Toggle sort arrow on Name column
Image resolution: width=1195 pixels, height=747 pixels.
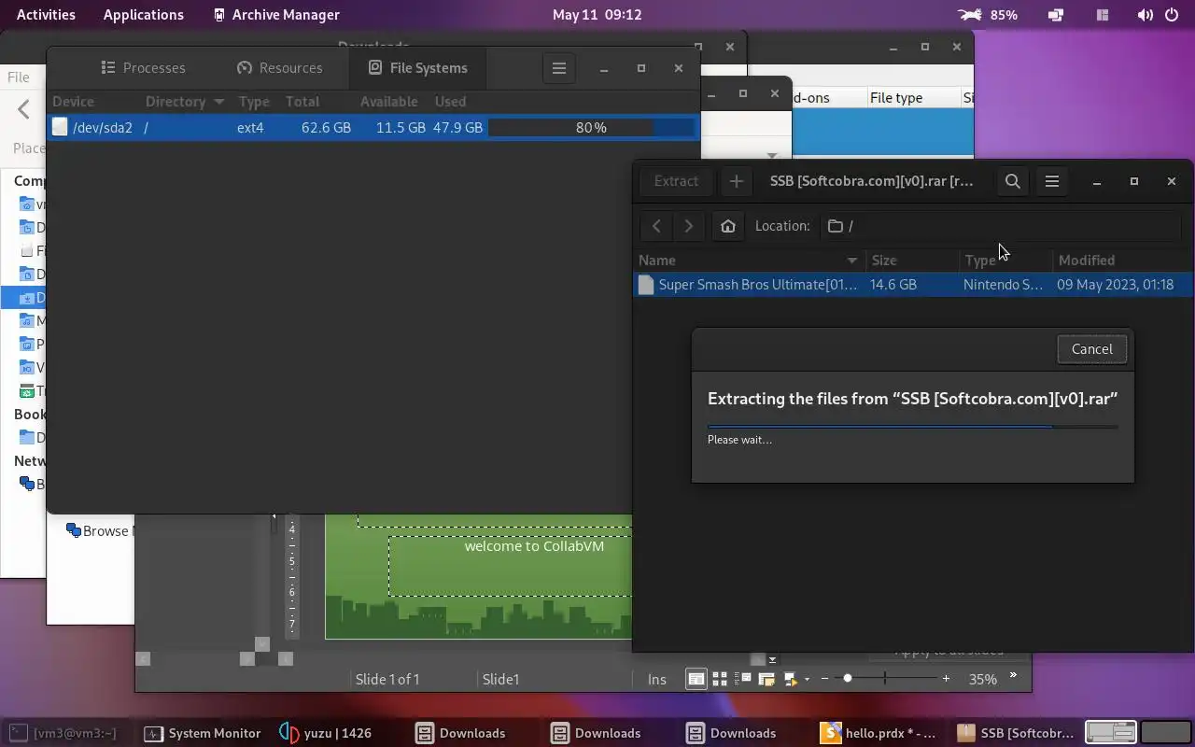click(851, 261)
